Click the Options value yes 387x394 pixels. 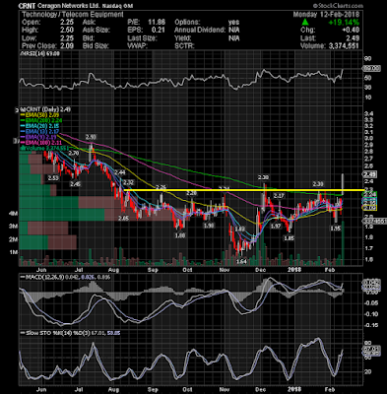tap(234, 22)
